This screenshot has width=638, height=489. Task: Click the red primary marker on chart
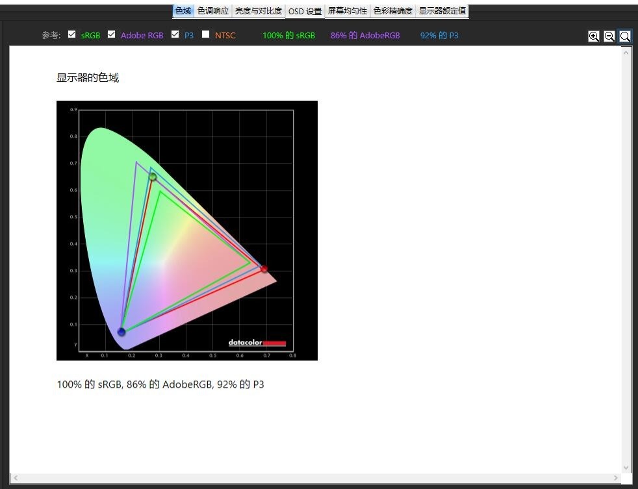(x=264, y=269)
